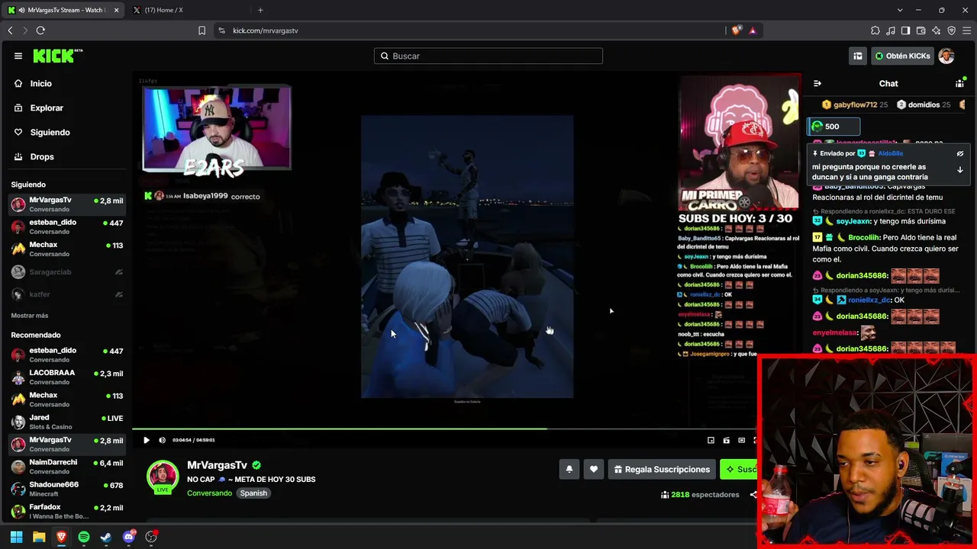The height and width of the screenshot is (549, 977).
Task: Open the Conversando category link under the stream title
Action: point(209,493)
